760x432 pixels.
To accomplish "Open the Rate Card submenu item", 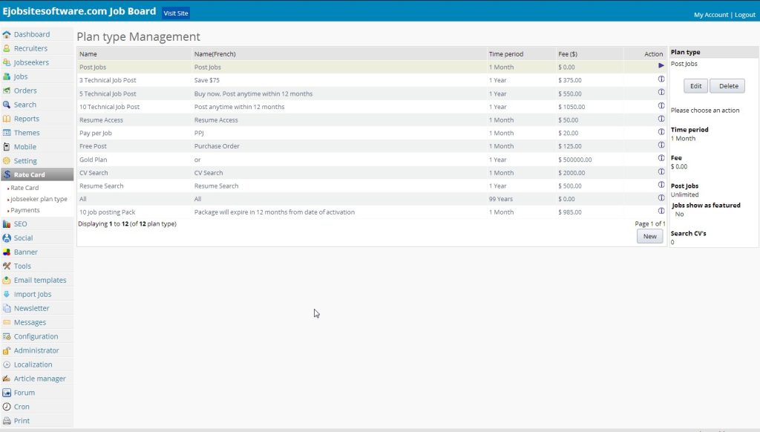I will tap(24, 188).
